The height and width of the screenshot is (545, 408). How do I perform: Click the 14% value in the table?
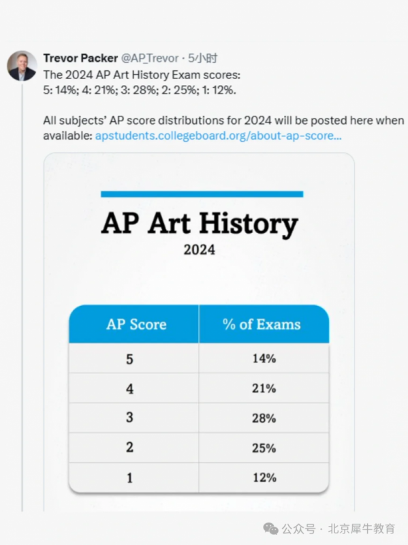click(264, 358)
